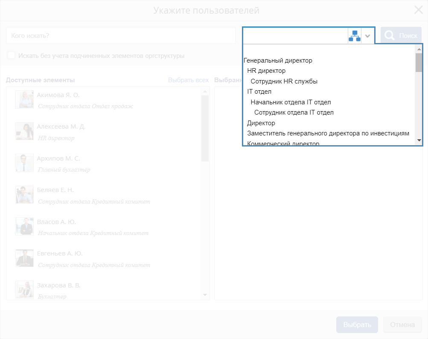
Task: Select user Алексеева М. Д.
Action: pos(61,127)
